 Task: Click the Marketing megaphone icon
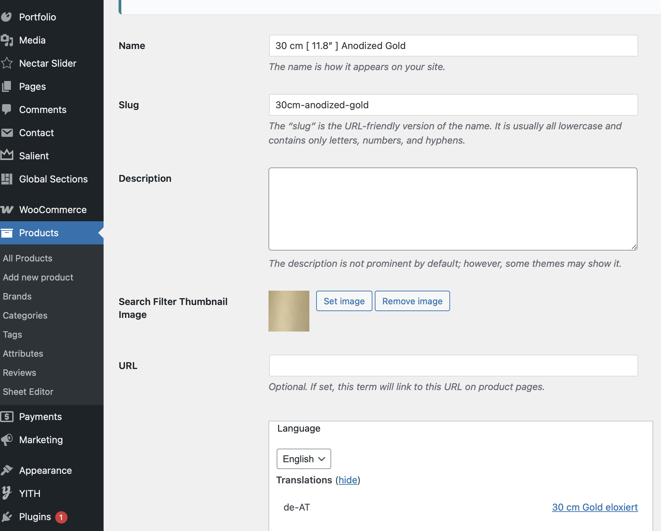point(6,440)
